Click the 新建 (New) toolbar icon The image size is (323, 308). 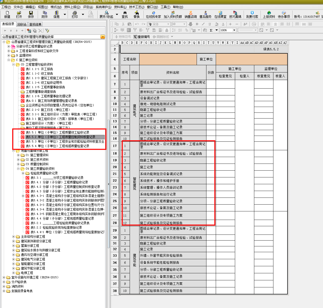[7, 14]
